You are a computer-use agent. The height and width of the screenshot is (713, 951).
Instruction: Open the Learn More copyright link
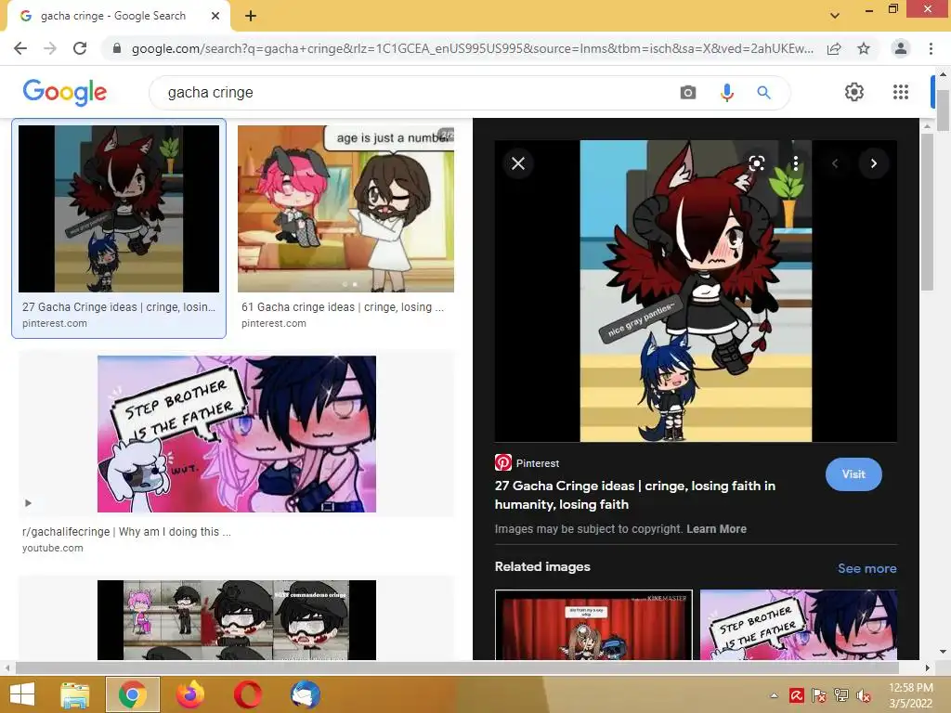point(716,528)
